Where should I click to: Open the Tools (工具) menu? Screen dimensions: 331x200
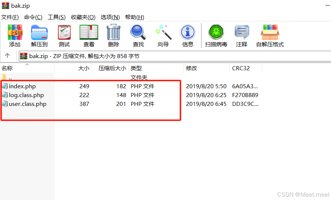click(x=56, y=17)
